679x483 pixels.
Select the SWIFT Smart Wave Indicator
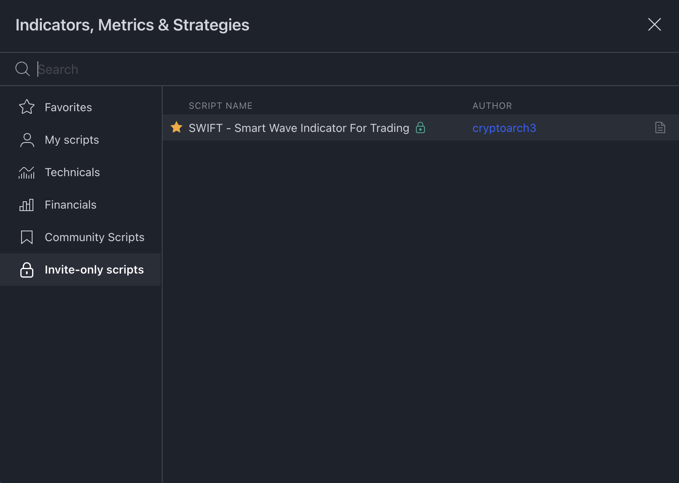point(299,128)
